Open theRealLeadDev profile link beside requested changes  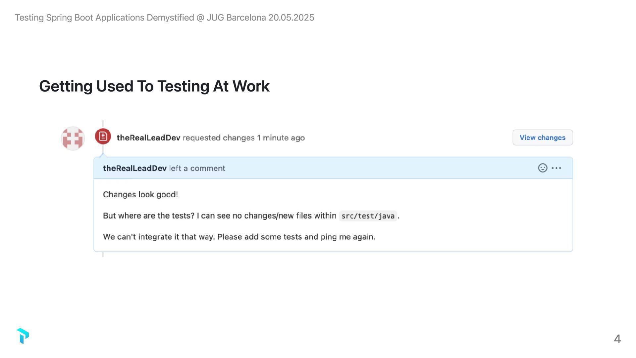[x=148, y=138]
